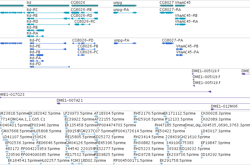The image size is (250, 165).
Task: Click the ltd-RA transcript label
Action: (x=32, y=33)
